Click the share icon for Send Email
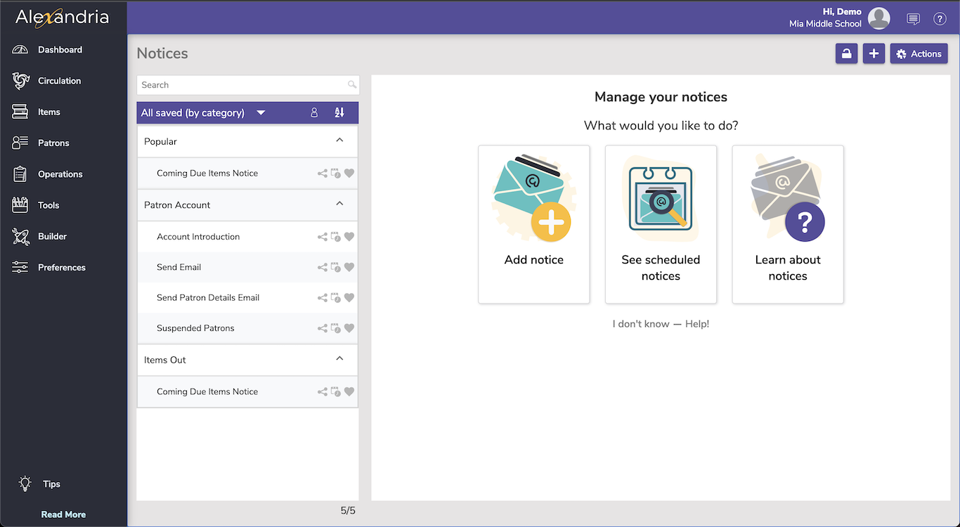This screenshot has height=527, width=960. [x=322, y=267]
